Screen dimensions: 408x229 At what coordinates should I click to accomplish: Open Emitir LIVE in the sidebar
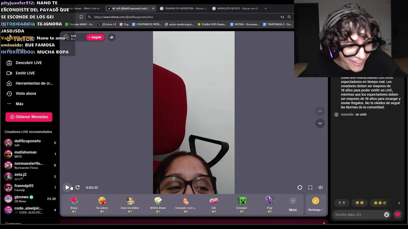tap(25, 73)
